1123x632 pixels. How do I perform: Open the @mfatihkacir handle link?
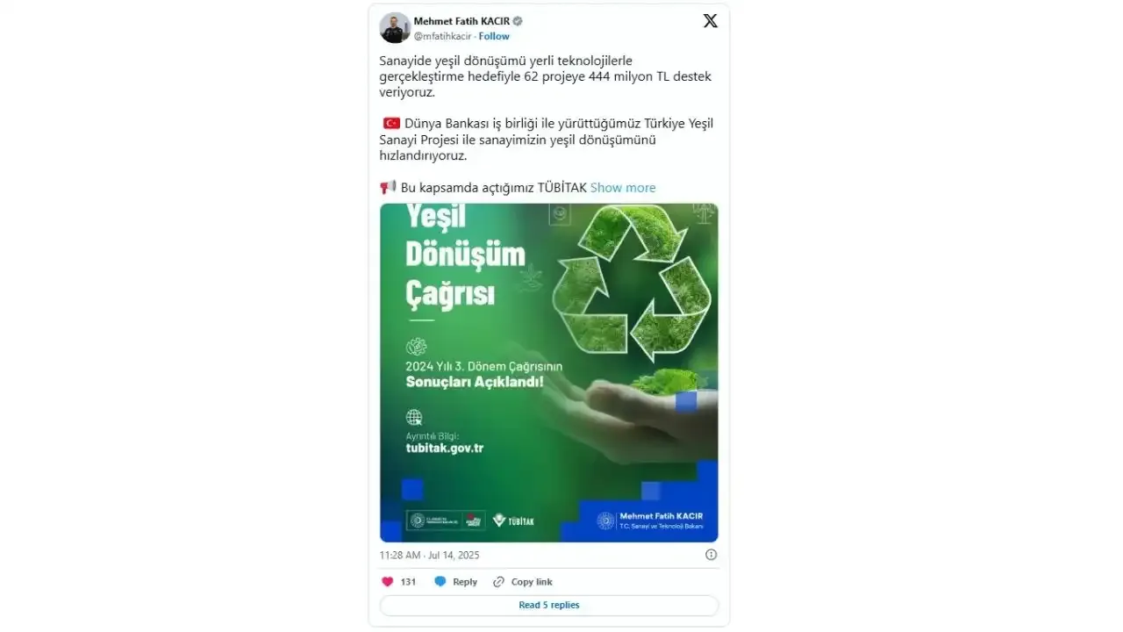[x=443, y=36]
